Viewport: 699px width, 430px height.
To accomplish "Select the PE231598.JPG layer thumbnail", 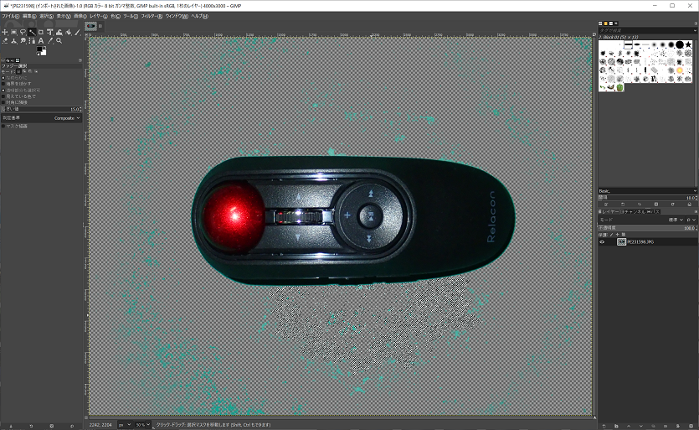I will (x=621, y=241).
